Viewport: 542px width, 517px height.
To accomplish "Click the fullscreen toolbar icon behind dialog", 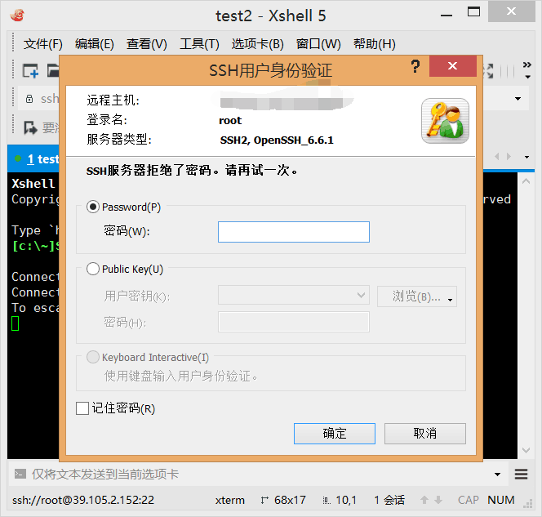I will 488,71.
